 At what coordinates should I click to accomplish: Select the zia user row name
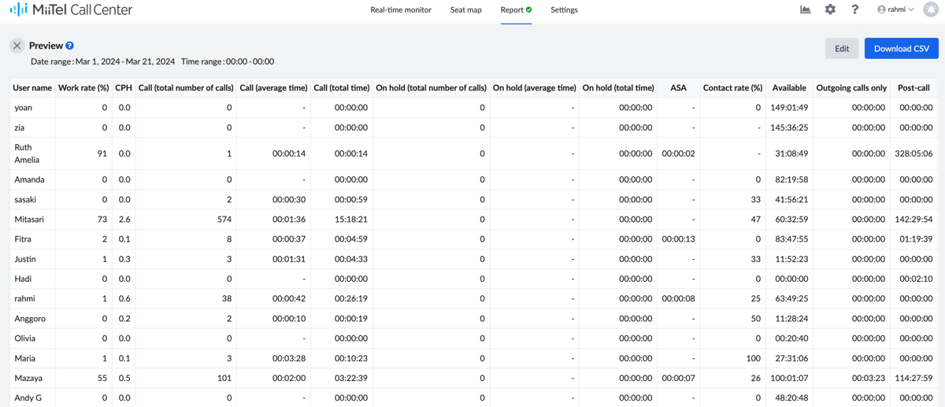(20, 127)
